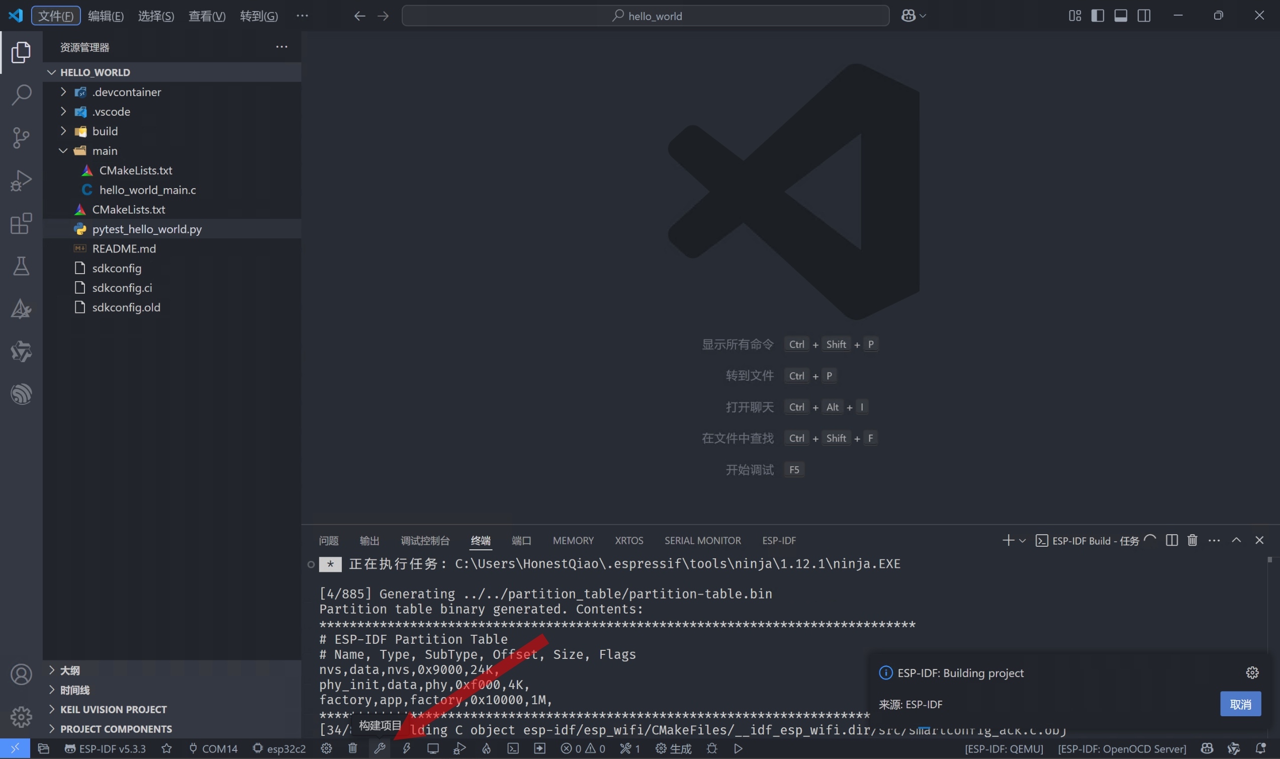Open Source Control view in activity bar
Screen dimensions: 1280x759
click(x=21, y=138)
